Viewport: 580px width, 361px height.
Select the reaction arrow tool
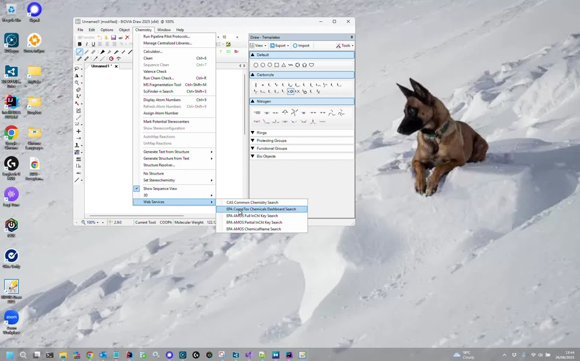point(78,138)
